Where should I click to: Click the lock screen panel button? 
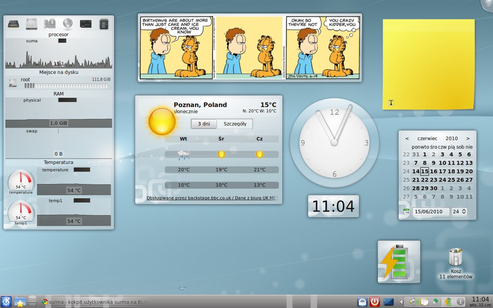click(x=362, y=302)
